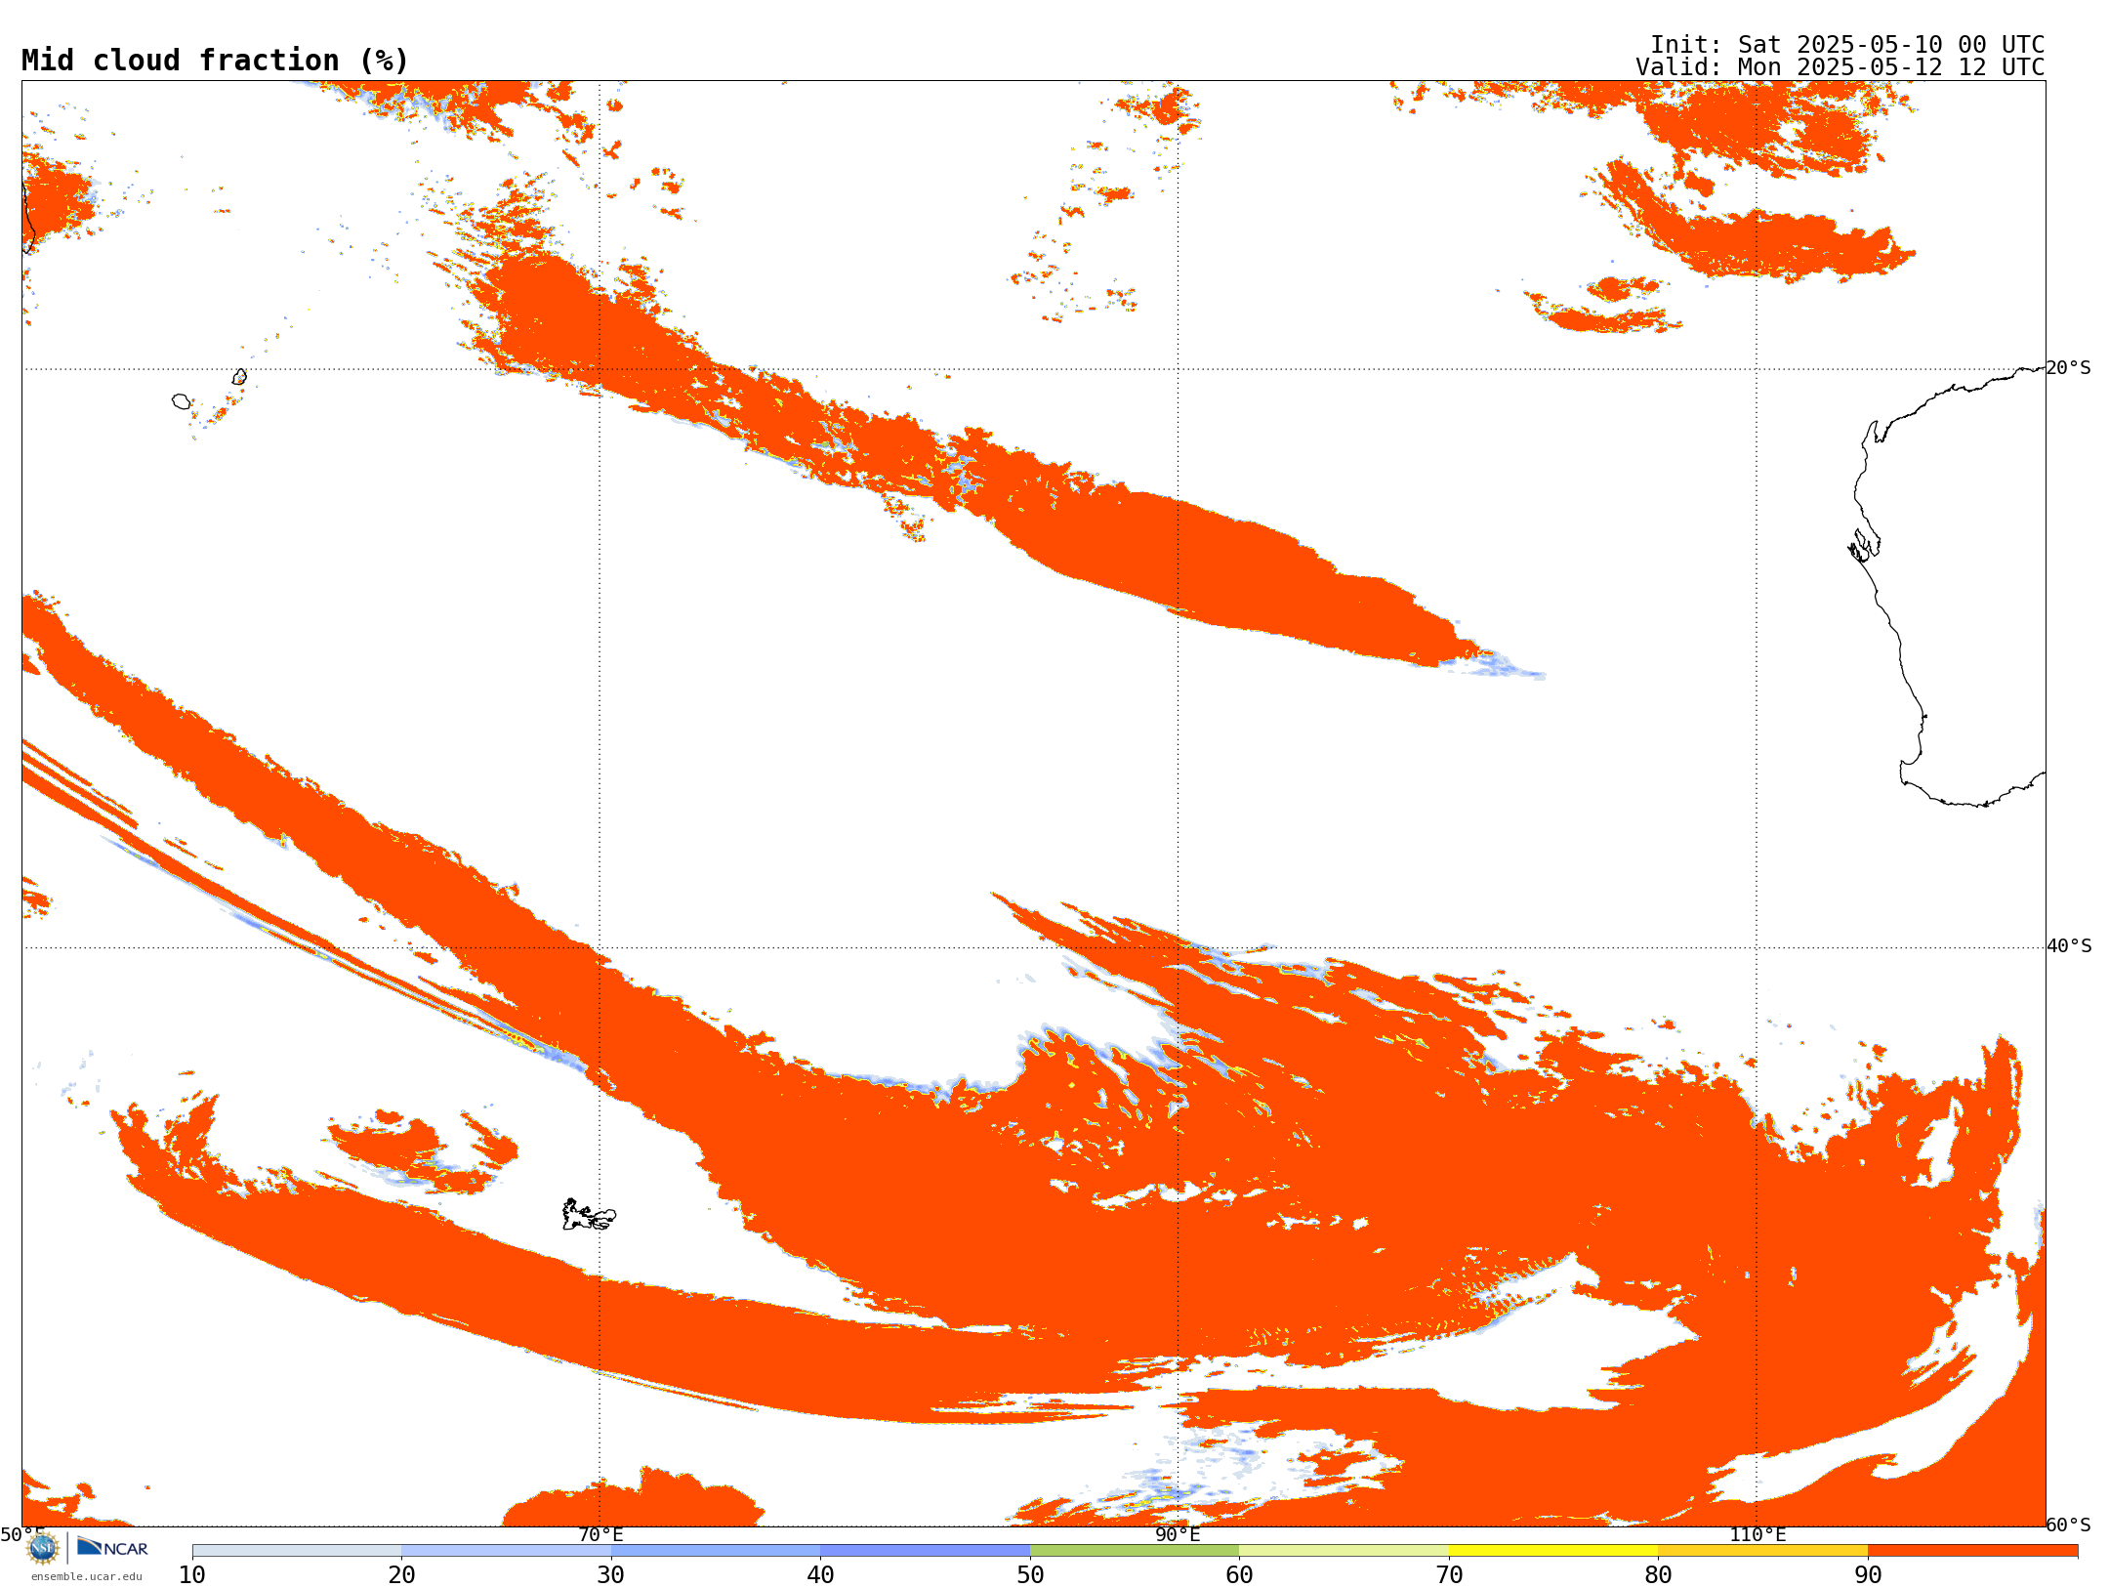Click the colorbar tick label 40

point(820,1575)
